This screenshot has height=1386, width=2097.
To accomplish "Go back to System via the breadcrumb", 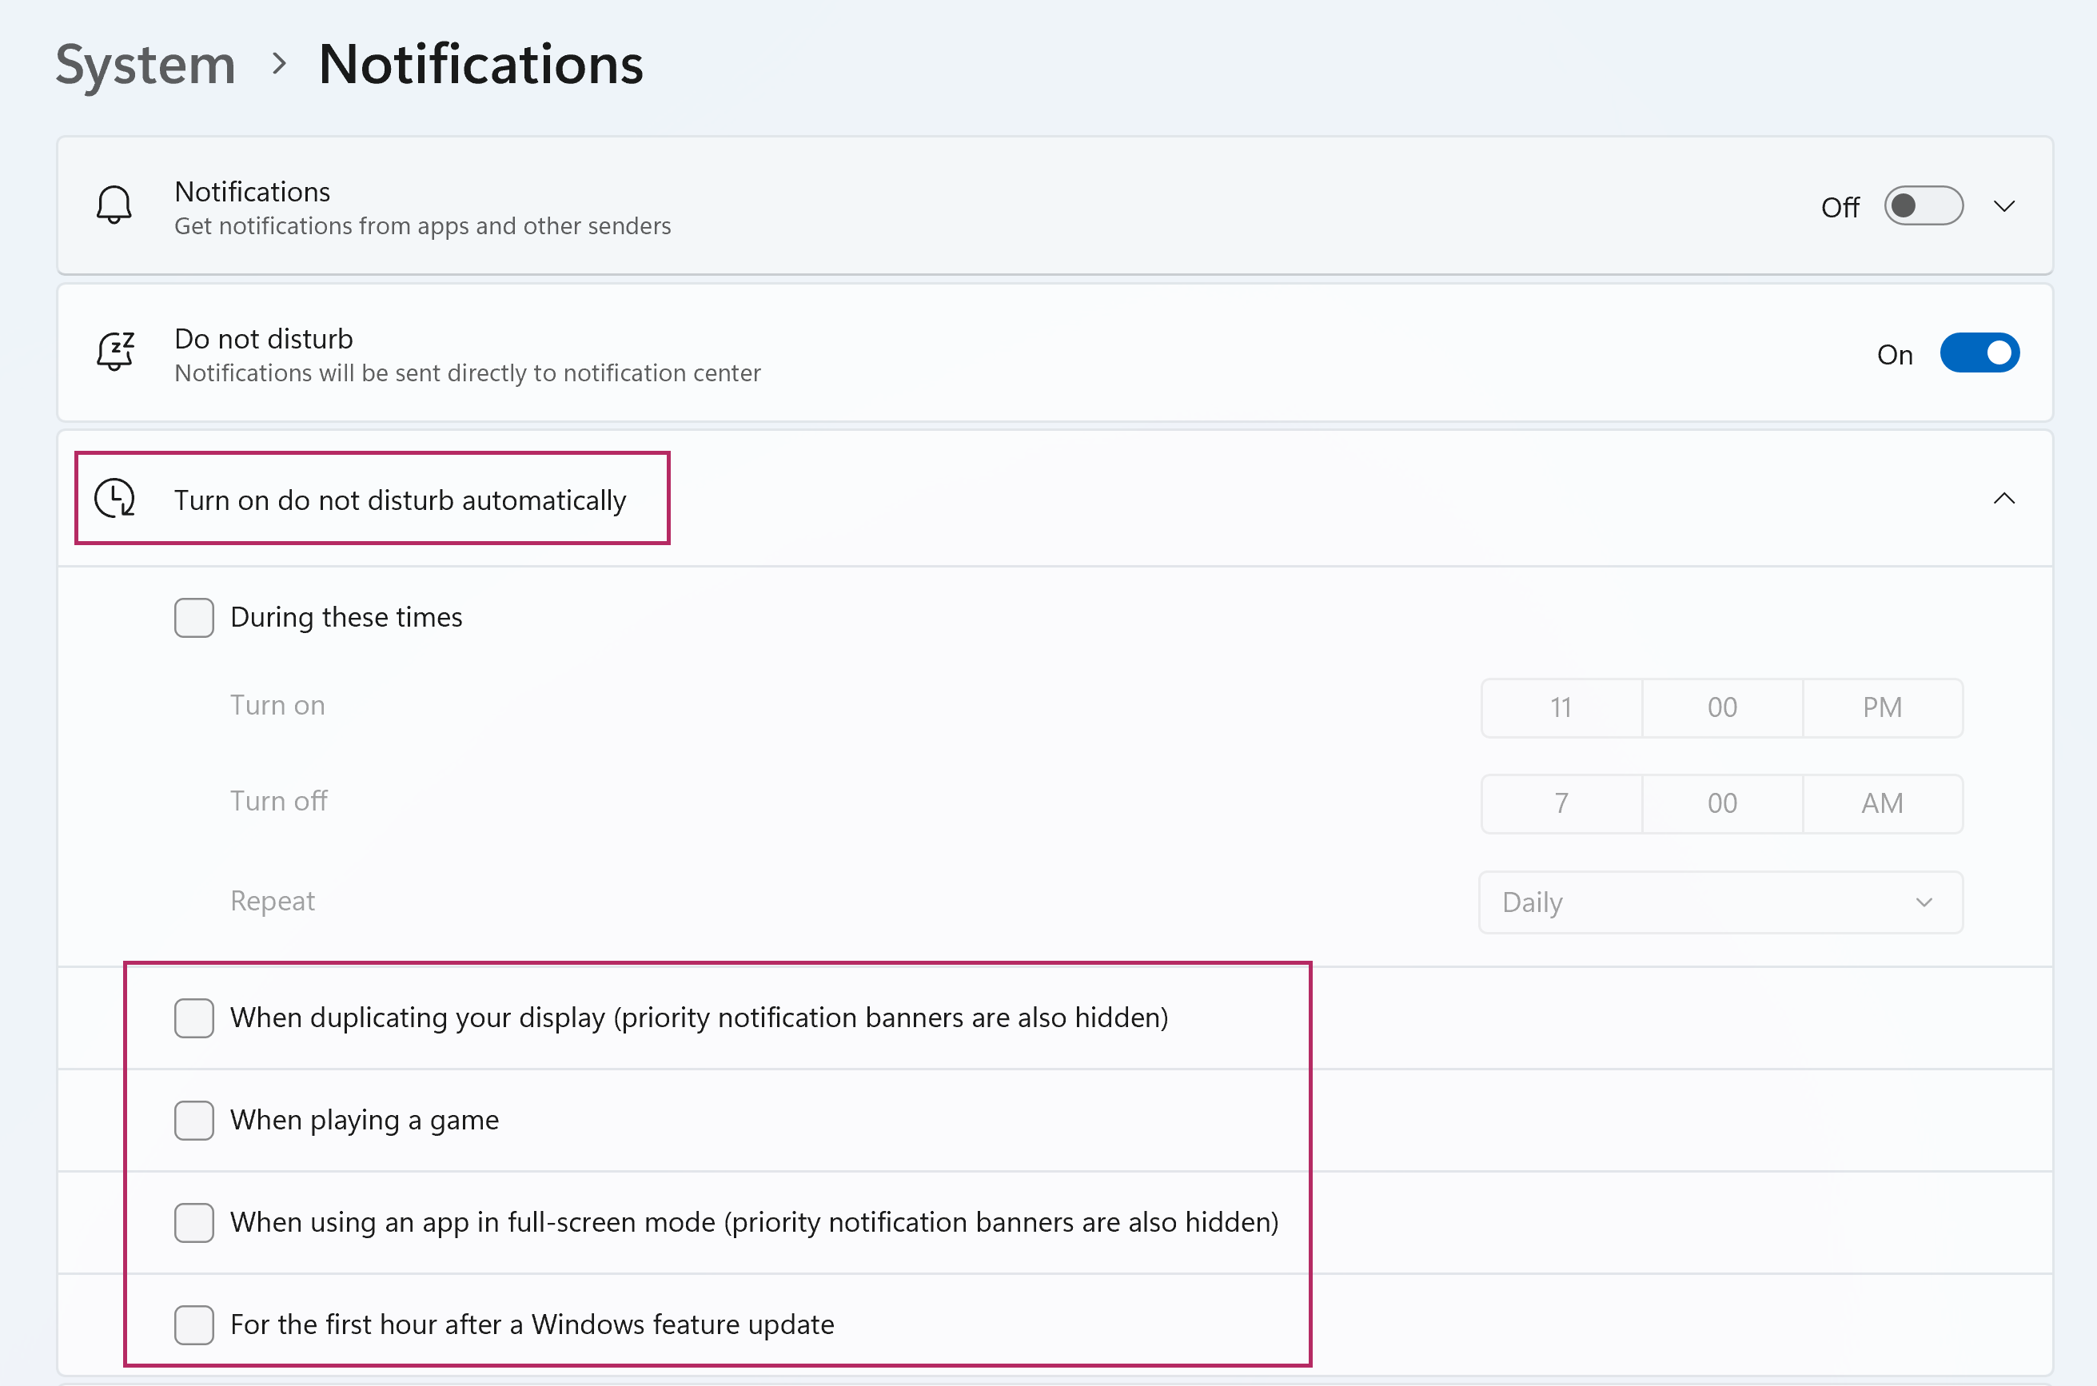I will tap(146, 65).
